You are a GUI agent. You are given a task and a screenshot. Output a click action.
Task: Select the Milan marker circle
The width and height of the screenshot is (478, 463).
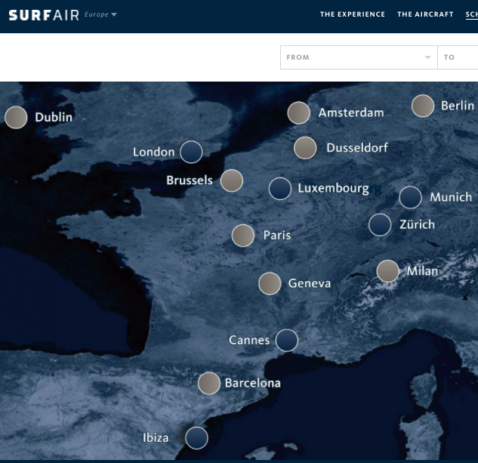(388, 271)
